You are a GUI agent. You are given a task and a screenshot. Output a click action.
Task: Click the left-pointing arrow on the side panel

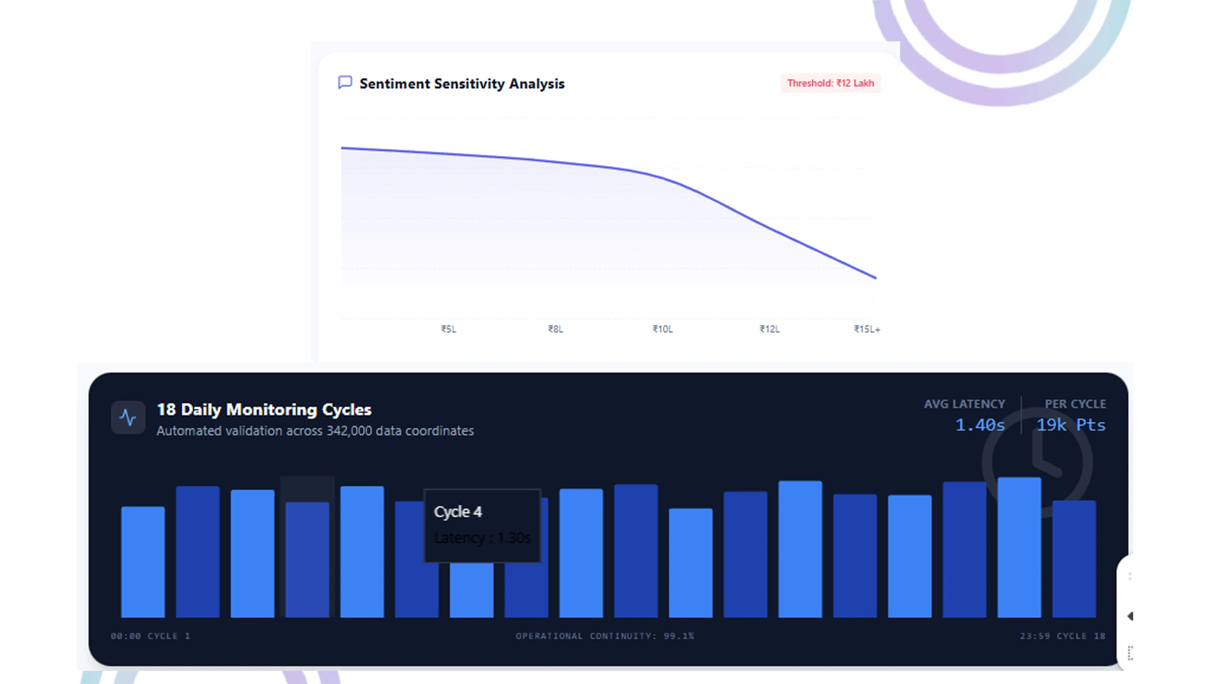click(x=1130, y=616)
